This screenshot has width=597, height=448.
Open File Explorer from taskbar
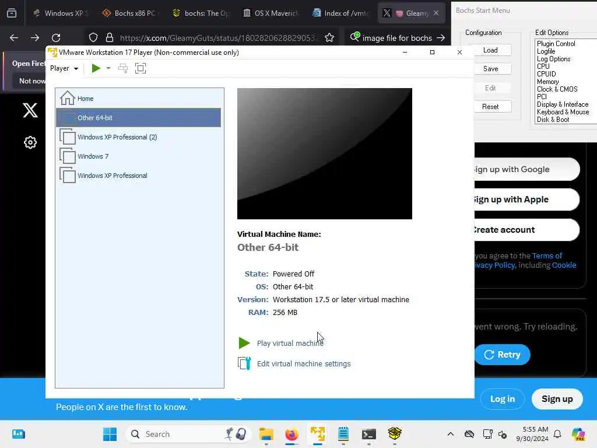point(266,434)
